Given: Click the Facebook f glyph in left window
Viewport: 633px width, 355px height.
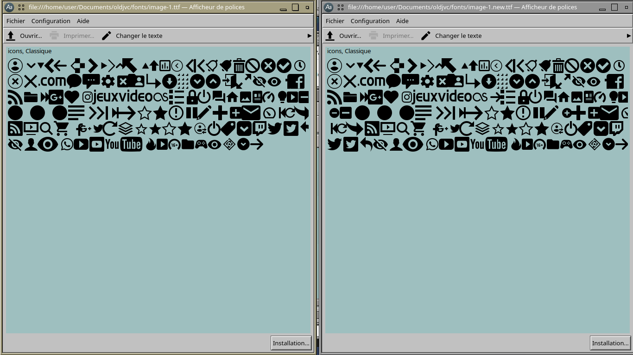Looking at the screenshot, I should point(295,81).
